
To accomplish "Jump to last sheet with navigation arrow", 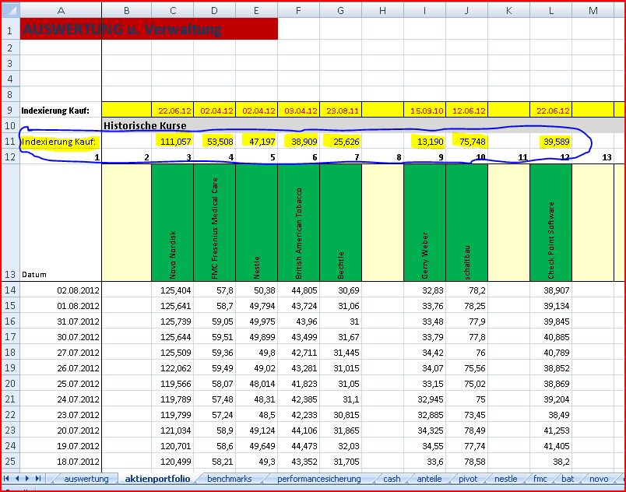I will pos(40,479).
